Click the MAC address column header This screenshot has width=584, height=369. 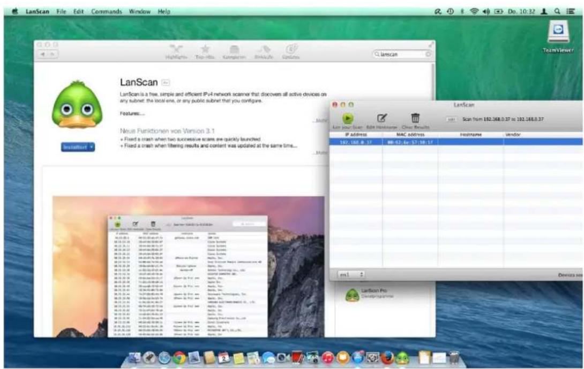click(x=410, y=135)
